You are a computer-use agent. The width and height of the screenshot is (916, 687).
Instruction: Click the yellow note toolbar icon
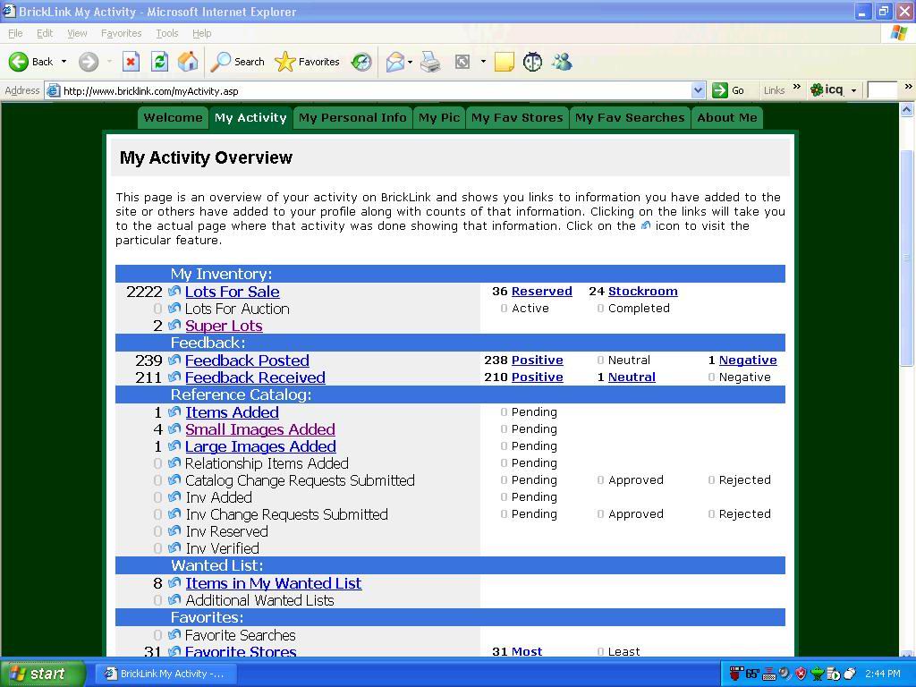(x=505, y=62)
